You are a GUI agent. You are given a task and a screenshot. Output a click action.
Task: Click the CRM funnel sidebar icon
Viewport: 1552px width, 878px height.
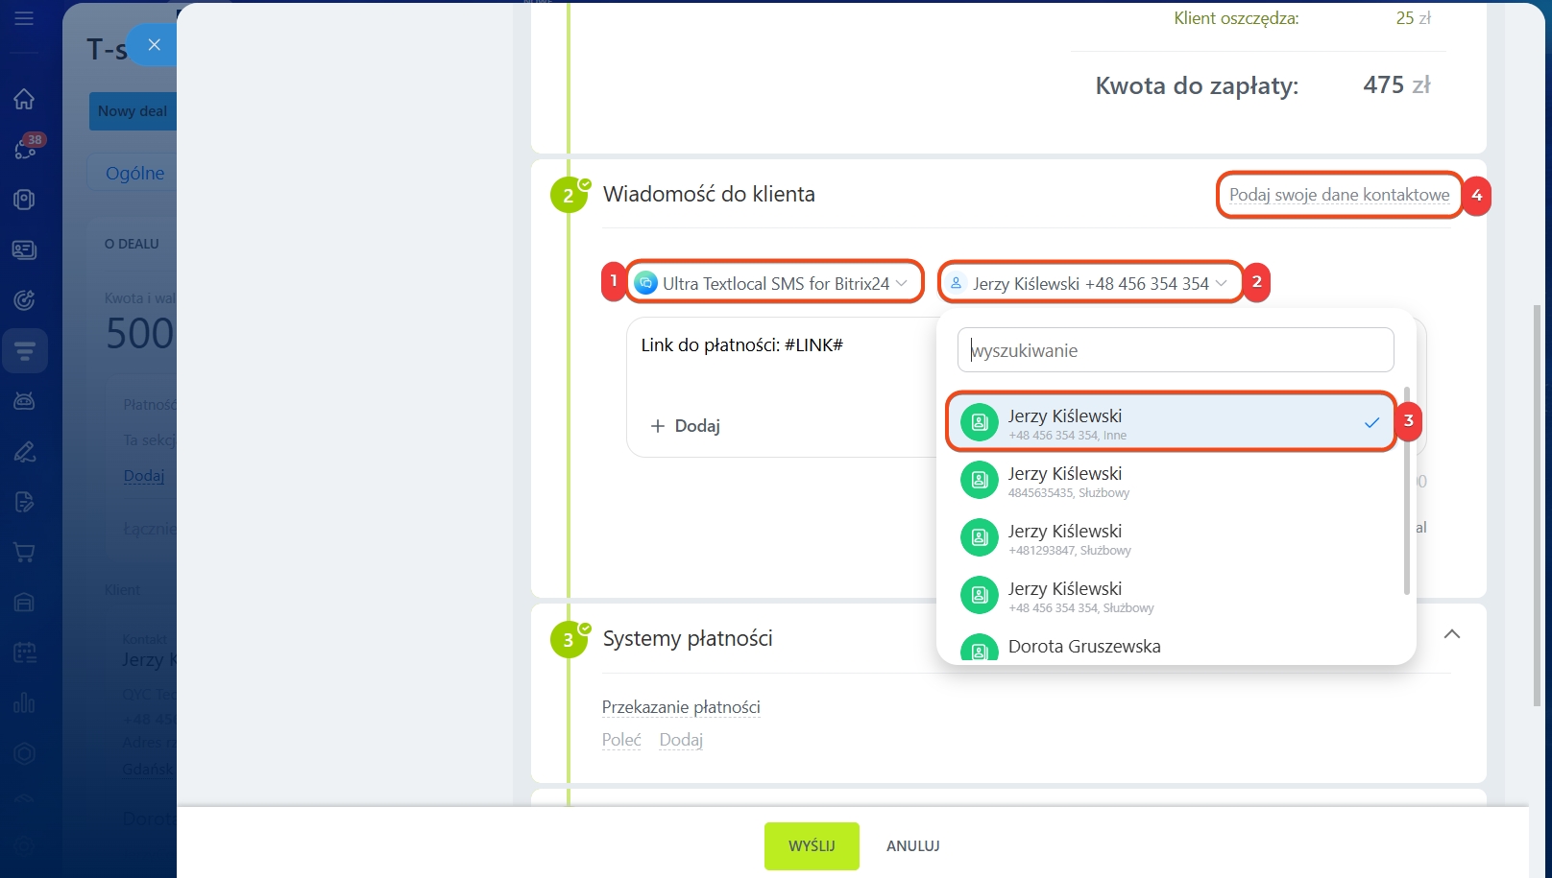pyautogui.click(x=25, y=351)
